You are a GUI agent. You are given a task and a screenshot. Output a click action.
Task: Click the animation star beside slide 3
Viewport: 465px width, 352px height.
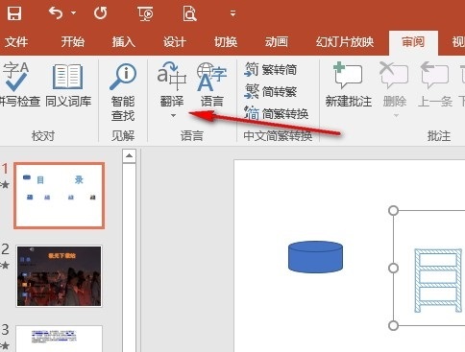[5, 345]
